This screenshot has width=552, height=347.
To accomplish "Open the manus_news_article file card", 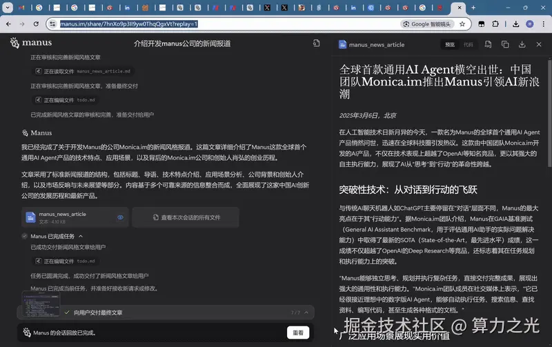I will [75, 217].
